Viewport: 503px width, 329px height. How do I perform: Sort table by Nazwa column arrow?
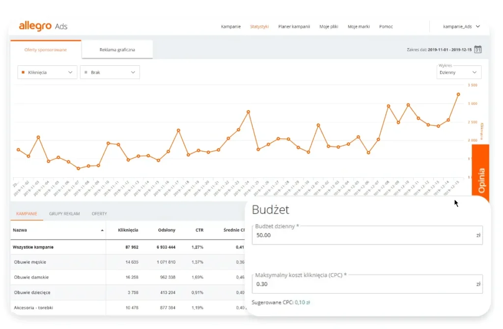pyautogui.click(x=102, y=230)
